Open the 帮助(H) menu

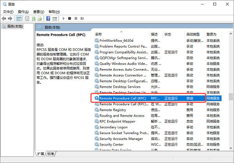(x=54, y=12)
